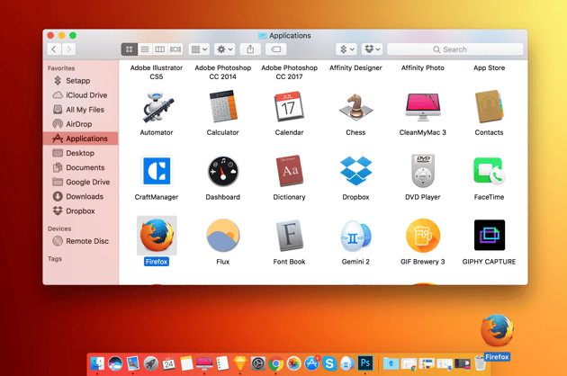Viewport: 567px width, 376px height.
Task: Open the Setapp toolbar dropdown
Action: click(346, 49)
